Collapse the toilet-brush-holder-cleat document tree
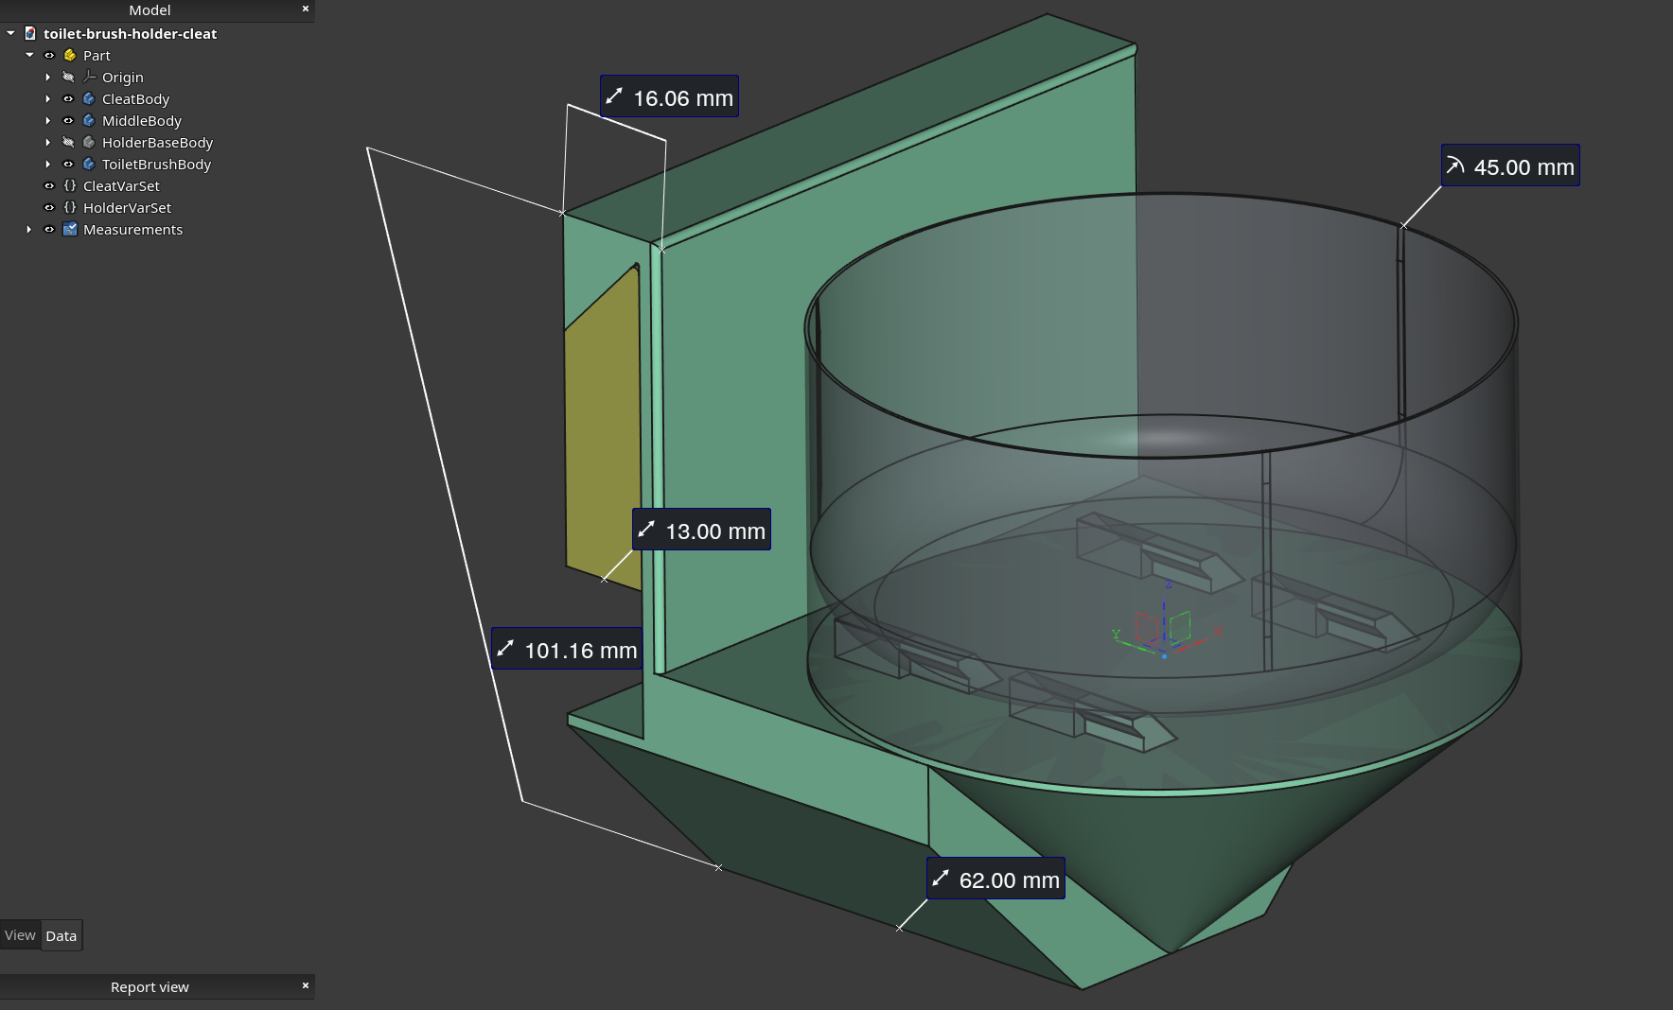This screenshot has width=1673, height=1010. pos(10,33)
